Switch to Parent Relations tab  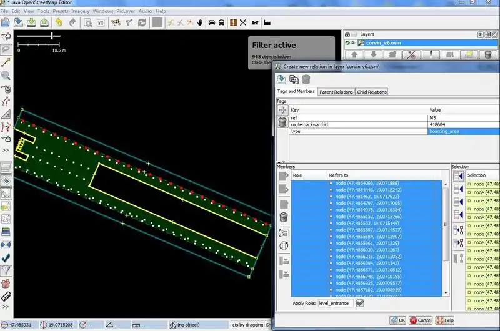pos(336,92)
